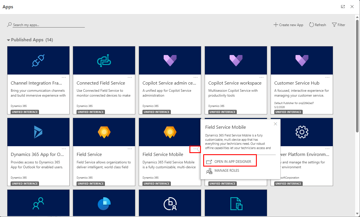
Task: Open more options for Field Service tile
Action: (130, 149)
